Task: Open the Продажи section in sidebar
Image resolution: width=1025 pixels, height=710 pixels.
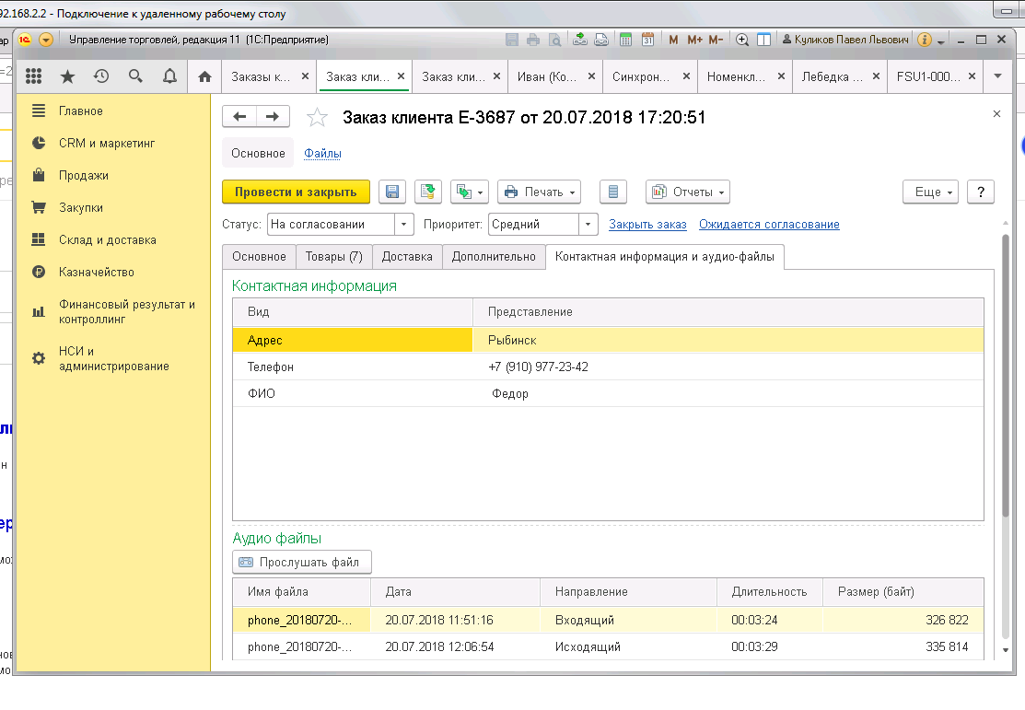Action: click(x=84, y=175)
